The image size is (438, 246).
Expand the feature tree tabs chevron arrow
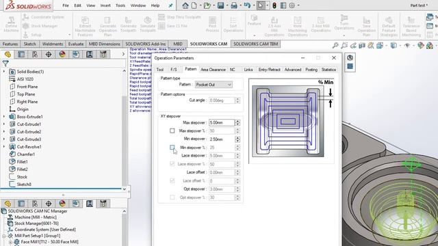pos(123,54)
